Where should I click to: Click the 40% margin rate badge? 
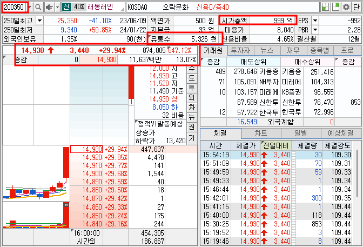(x=79, y=7)
